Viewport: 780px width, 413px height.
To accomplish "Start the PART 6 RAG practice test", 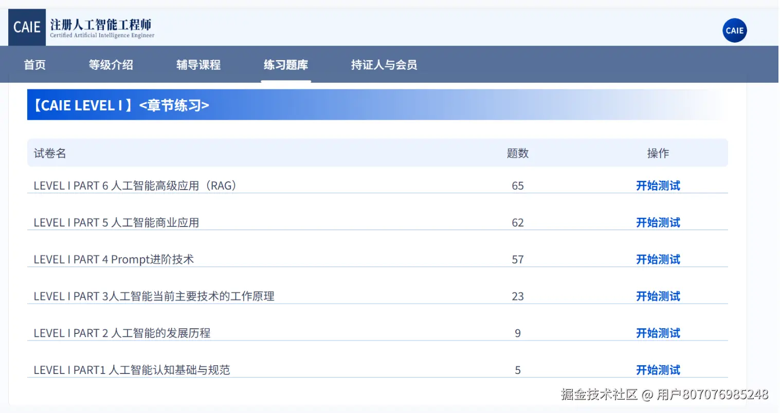I will [x=658, y=185].
